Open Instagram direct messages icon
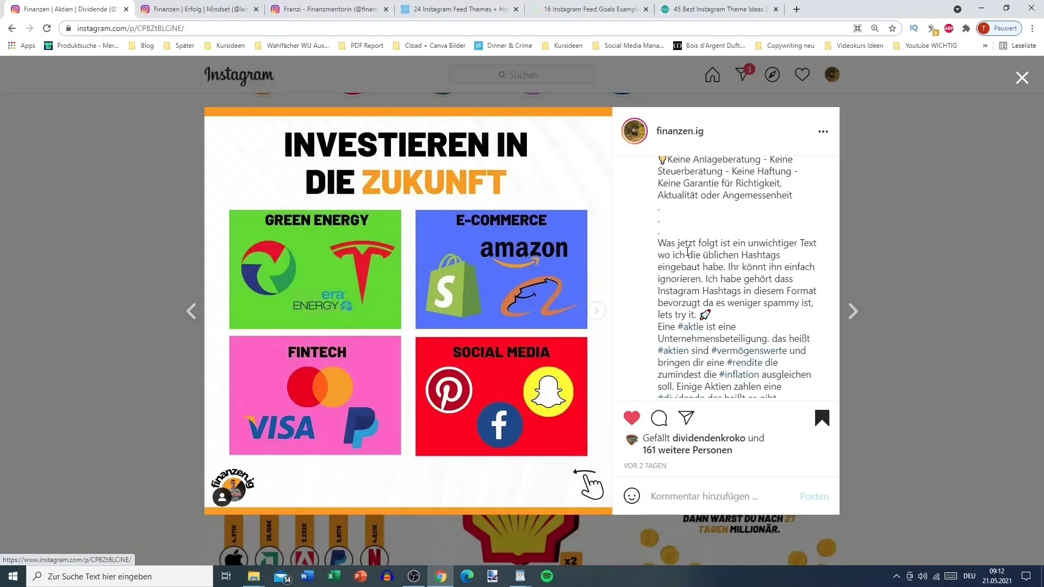The height and width of the screenshot is (587, 1044). click(x=743, y=74)
